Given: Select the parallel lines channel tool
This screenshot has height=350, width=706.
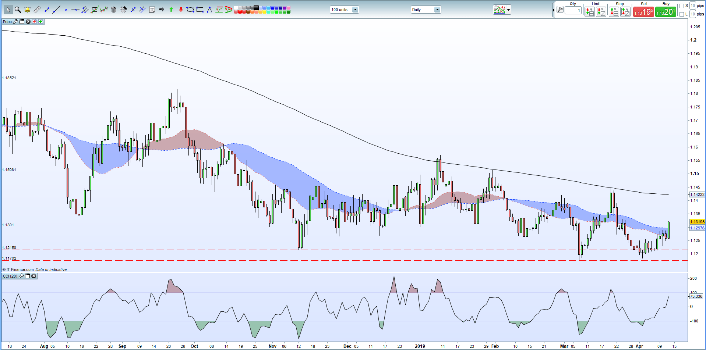Looking at the screenshot, I should coord(142,10).
